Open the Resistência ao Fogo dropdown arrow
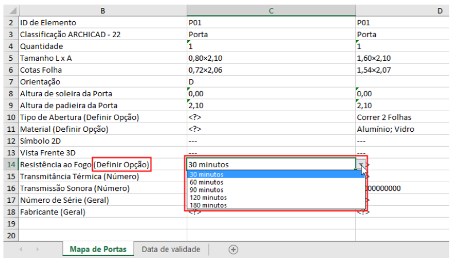The height and width of the screenshot is (263, 456). coord(361,165)
